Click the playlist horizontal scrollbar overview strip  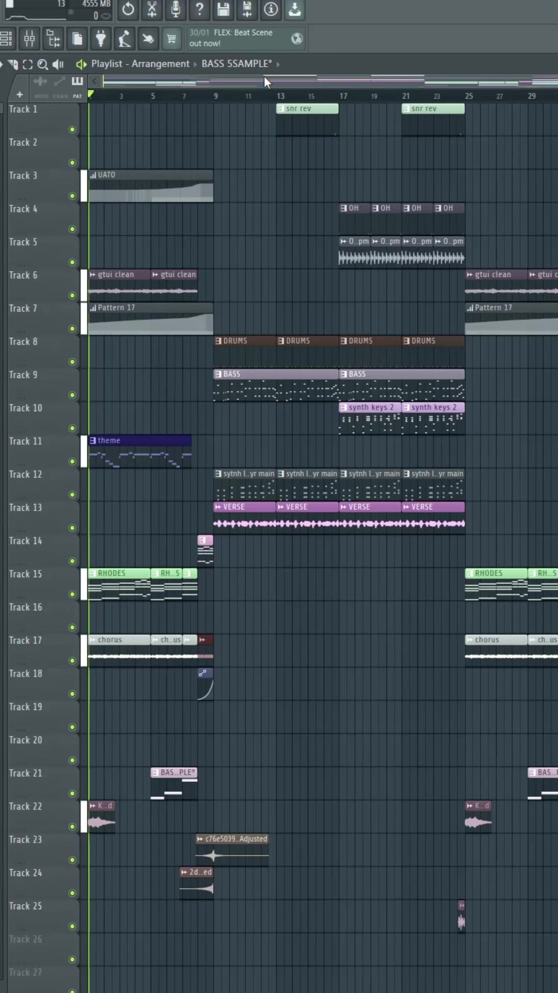[x=330, y=81]
